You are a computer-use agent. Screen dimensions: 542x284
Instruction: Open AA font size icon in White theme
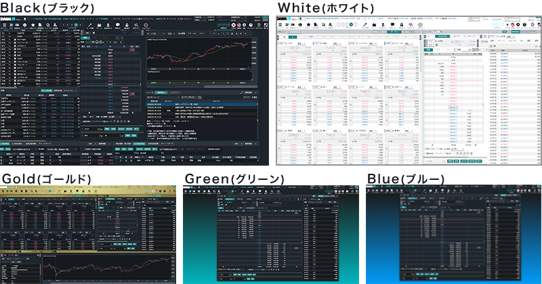coord(411,25)
